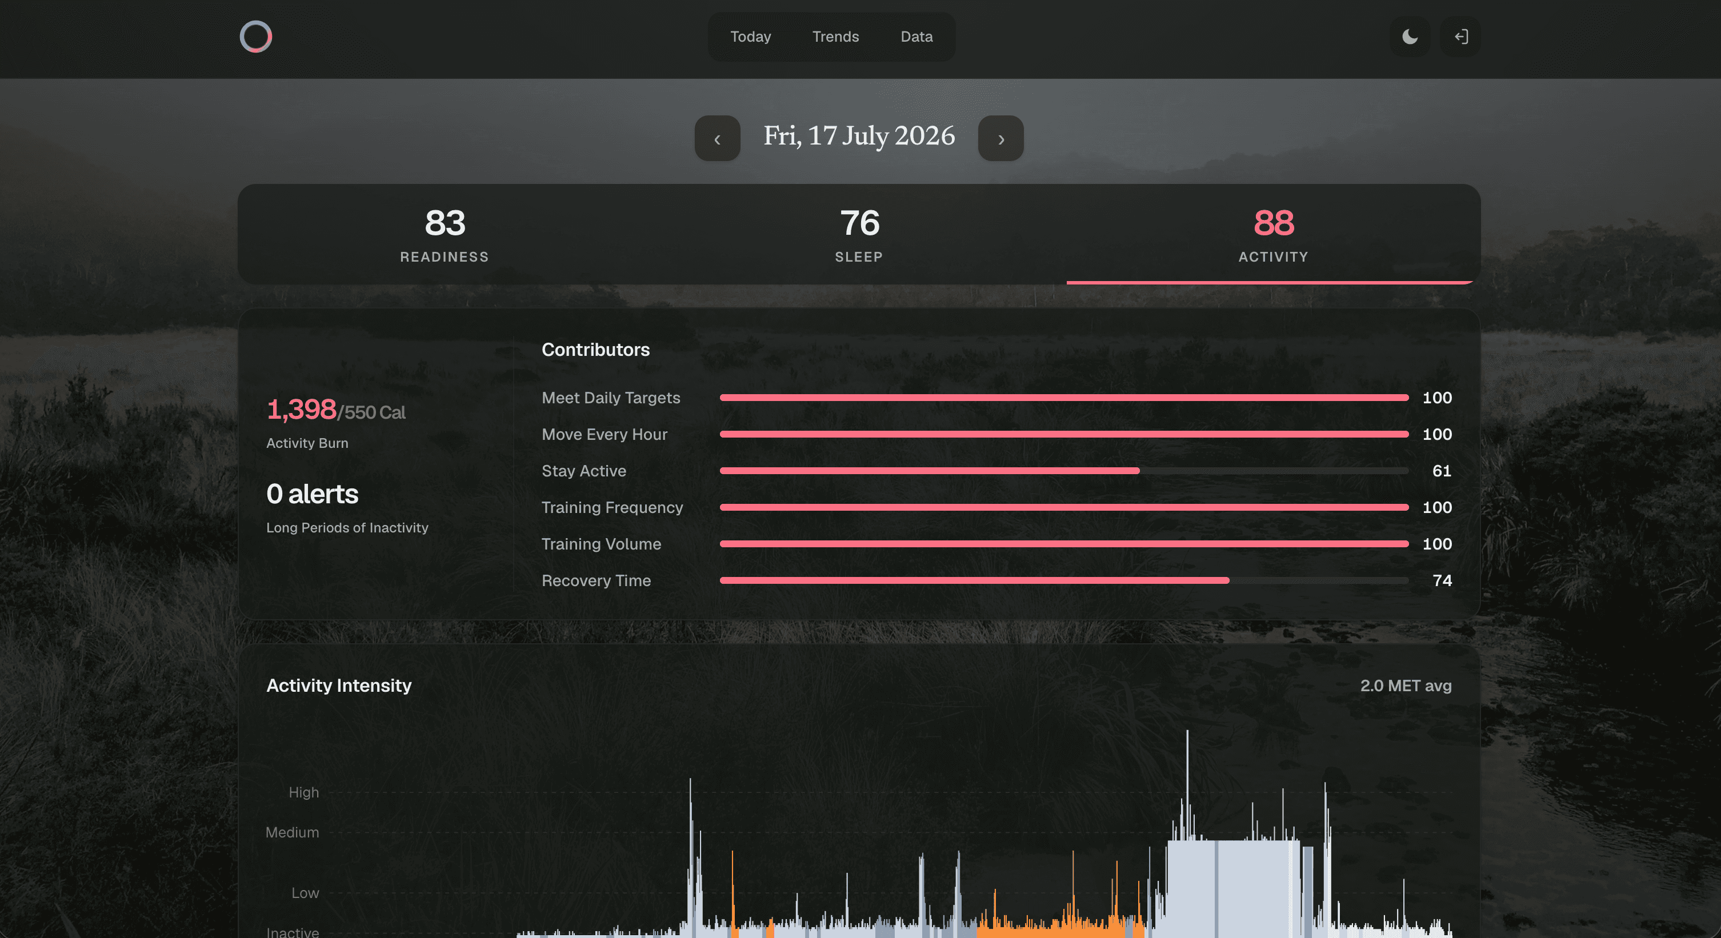Click the Stay Active progress bar

[1064, 471]
